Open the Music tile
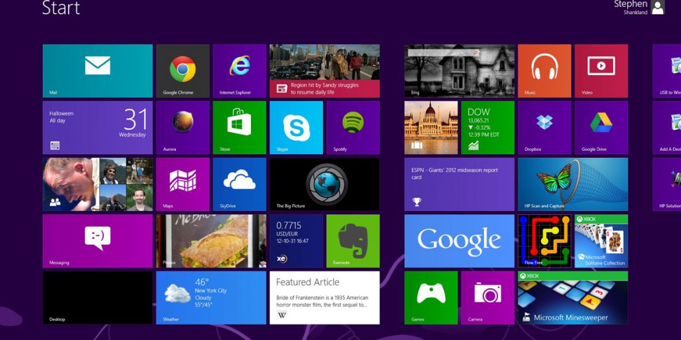Screen dimensions: 681x340 click(545, 71)
